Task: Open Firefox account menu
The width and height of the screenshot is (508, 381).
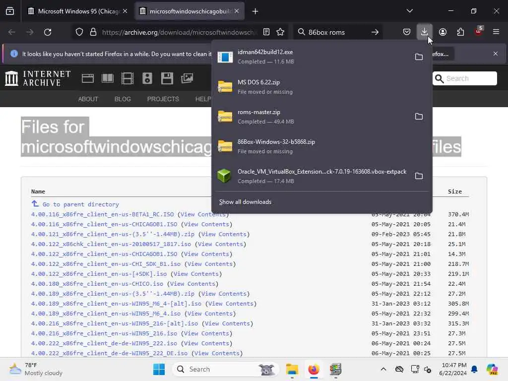Action: (x=443, y=32)
